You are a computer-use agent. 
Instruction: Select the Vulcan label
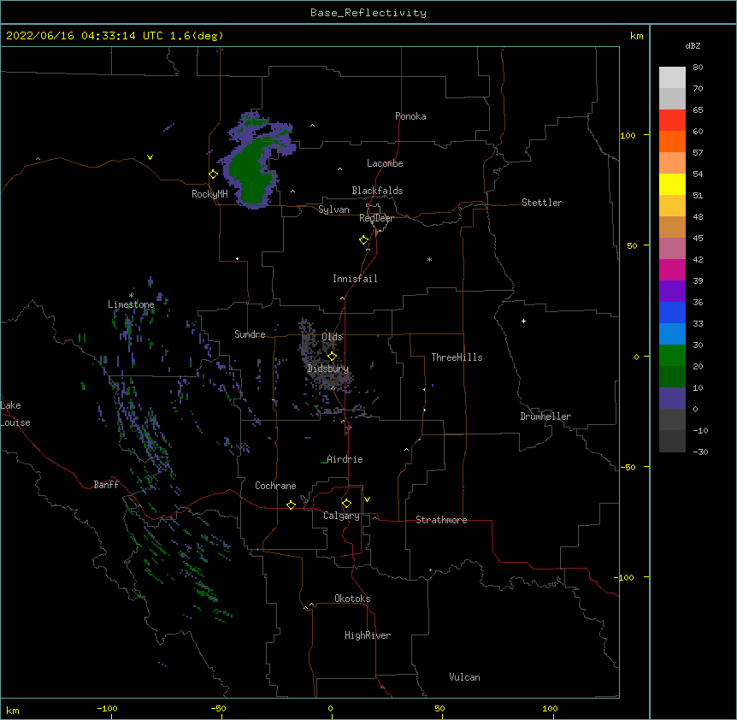coord(464,677)
